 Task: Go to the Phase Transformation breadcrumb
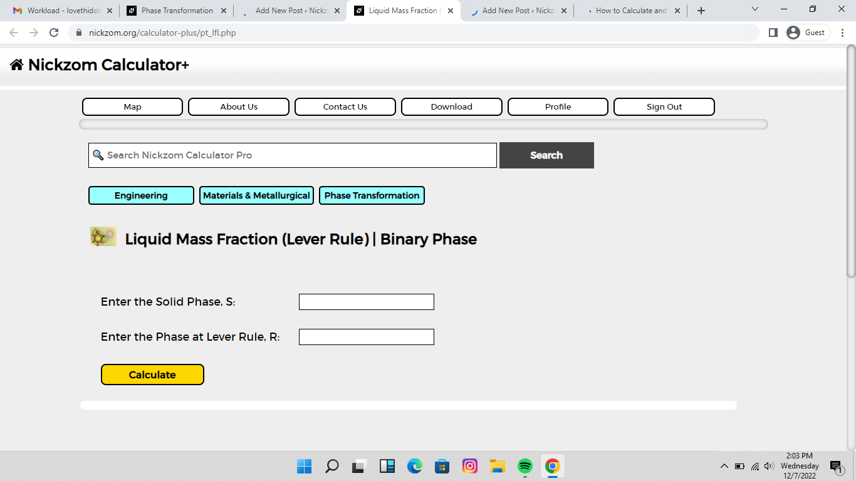[x=372, y=195]
